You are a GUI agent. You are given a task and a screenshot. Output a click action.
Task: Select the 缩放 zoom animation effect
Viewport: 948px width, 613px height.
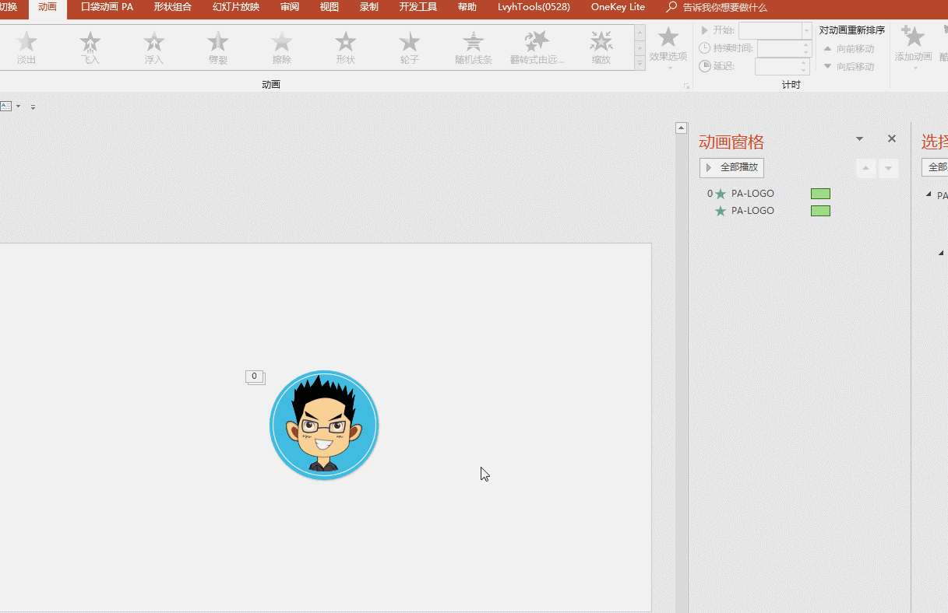(x=601, y=47)
